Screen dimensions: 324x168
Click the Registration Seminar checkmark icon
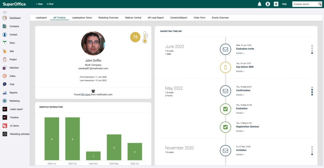pos(225,127)
